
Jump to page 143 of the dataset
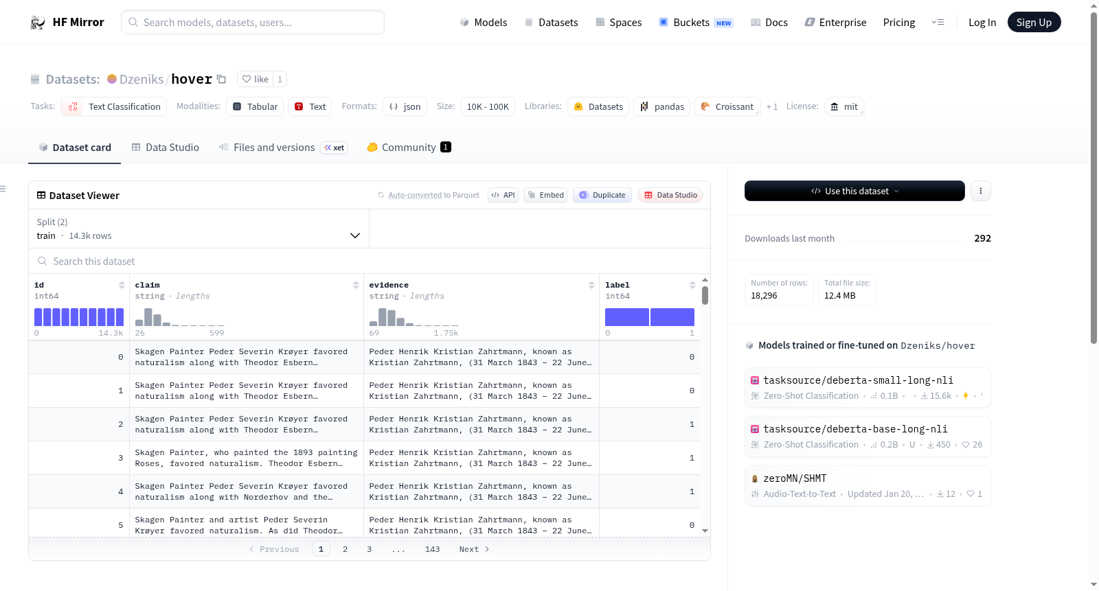433,549
